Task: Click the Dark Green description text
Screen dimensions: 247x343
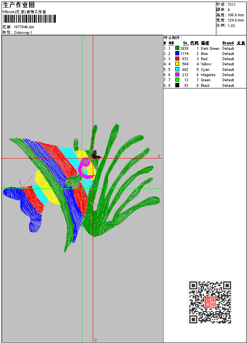Action: [x=210, y=48]
